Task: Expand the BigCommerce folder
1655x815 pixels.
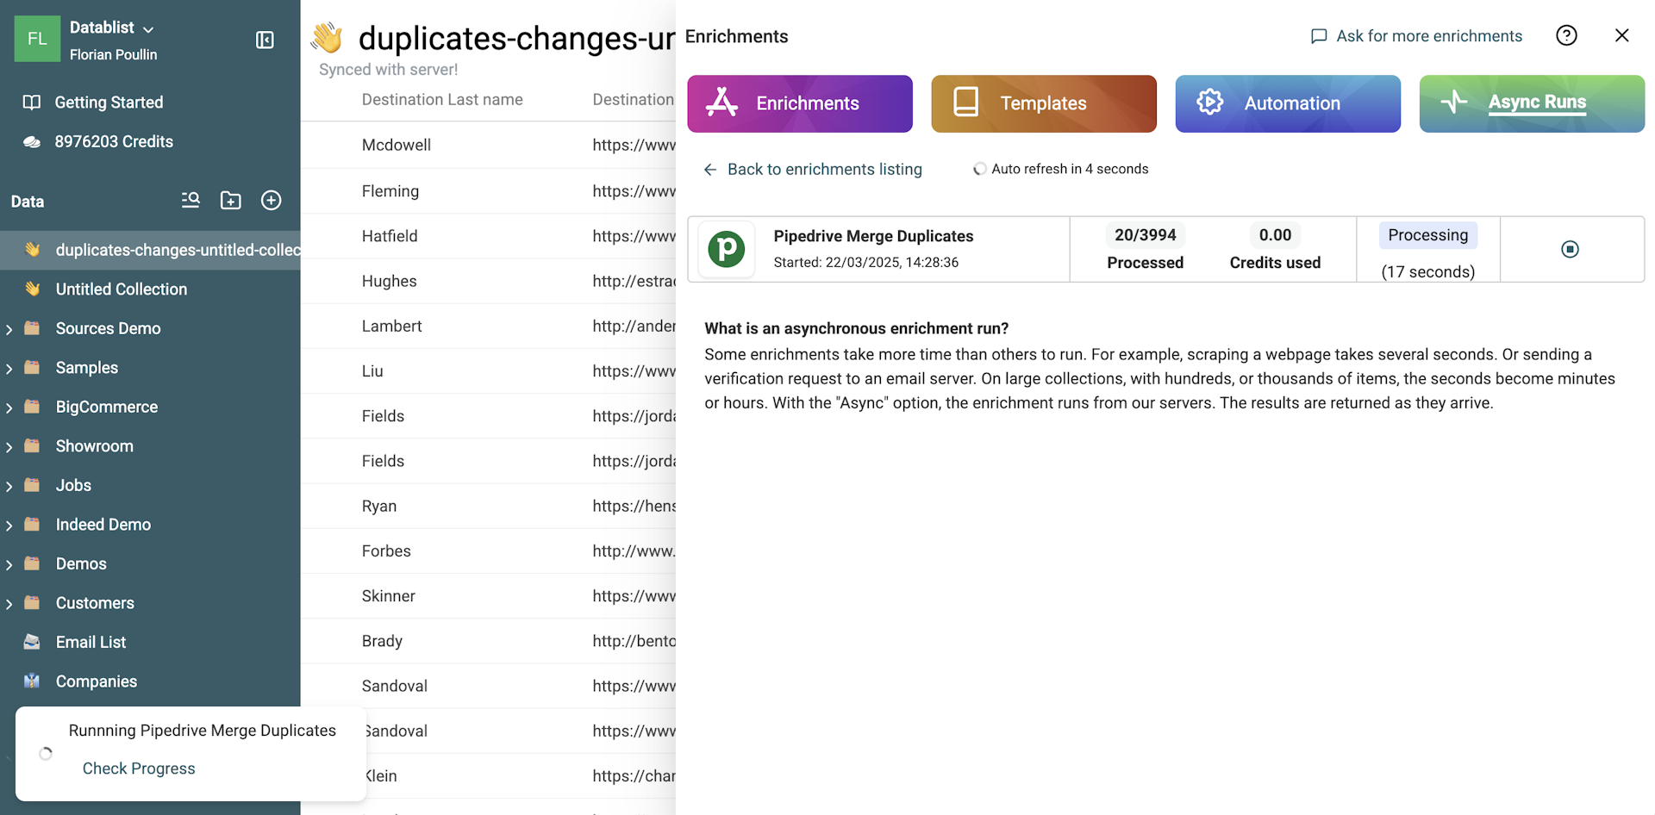Action: 9,407
